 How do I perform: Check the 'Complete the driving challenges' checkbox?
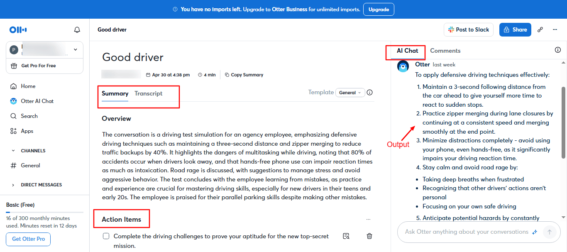click(x=106, y=236)
